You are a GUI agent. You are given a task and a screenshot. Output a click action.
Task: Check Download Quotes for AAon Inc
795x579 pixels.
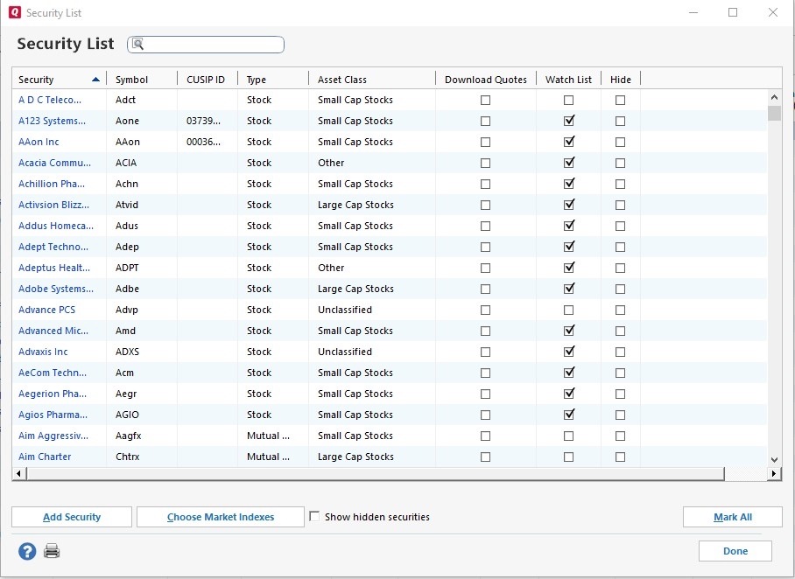pos(485,142)
